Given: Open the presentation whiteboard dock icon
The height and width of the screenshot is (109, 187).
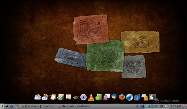Looking at the screenshot, I should coord(68,97).
